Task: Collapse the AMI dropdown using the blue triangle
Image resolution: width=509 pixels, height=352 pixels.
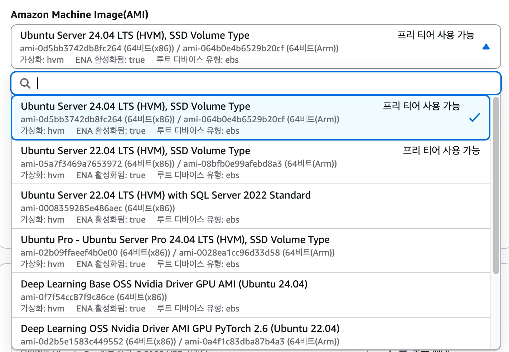Action: pos(486,47)
